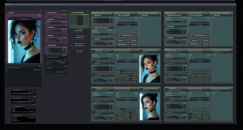
Task: Toggle Enable Redux 3 in Fast Groups Muter
Action: coord(85,19)
